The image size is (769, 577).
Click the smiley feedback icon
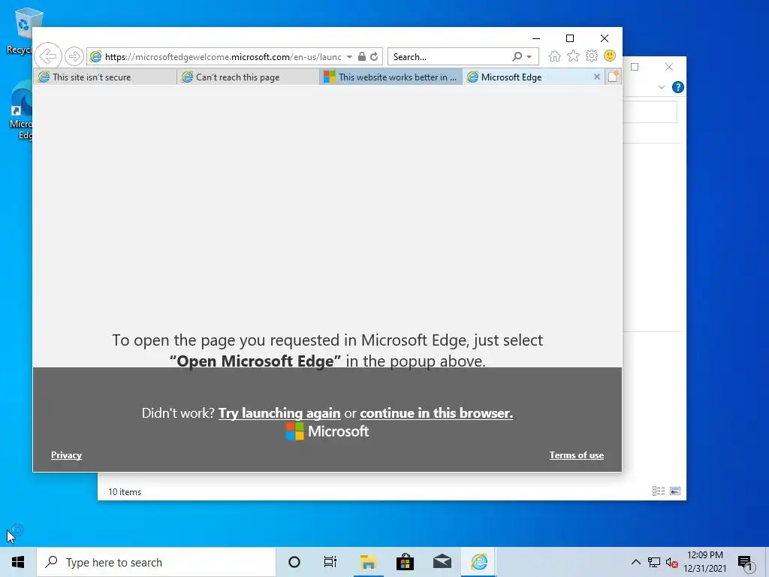coord(610,56)
